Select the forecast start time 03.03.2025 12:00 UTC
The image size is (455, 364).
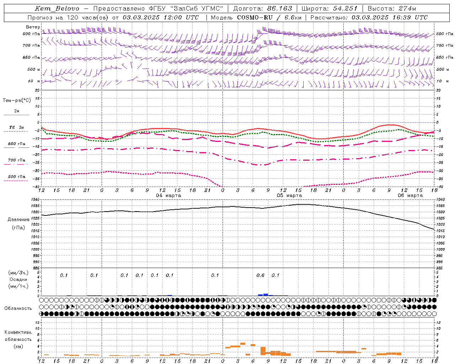point(161,17)
